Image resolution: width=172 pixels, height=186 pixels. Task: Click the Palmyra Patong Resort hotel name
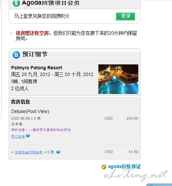point(37,68)
